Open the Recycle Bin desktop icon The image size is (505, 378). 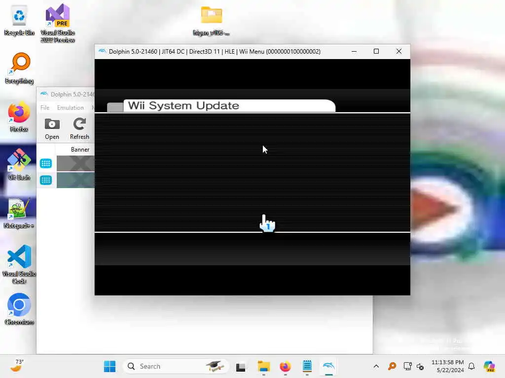click(x=19, y=20)
